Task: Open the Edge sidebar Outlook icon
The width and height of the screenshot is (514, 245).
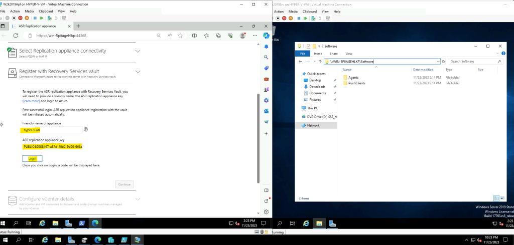Action: [x=266, y=111]
